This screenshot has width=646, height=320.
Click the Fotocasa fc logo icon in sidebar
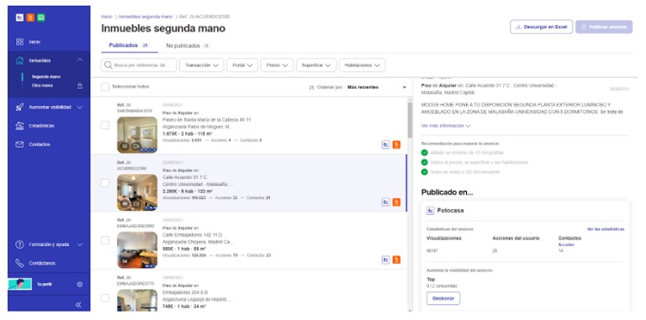click(20, 18)
